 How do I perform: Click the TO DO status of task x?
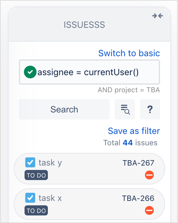(36, 211)
